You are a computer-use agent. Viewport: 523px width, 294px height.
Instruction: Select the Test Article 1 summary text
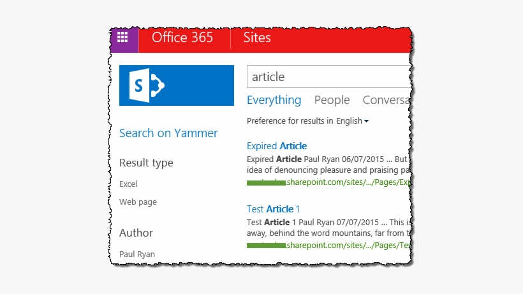pyautogui.click(x=329, y=228)
